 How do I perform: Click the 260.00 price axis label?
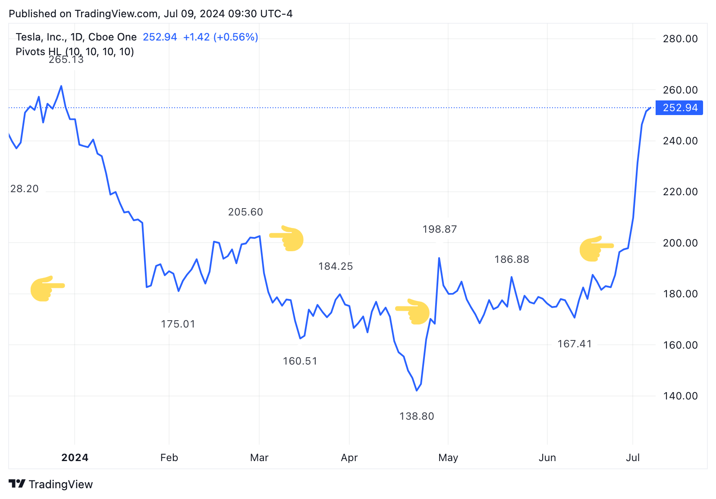coord(680,90)
